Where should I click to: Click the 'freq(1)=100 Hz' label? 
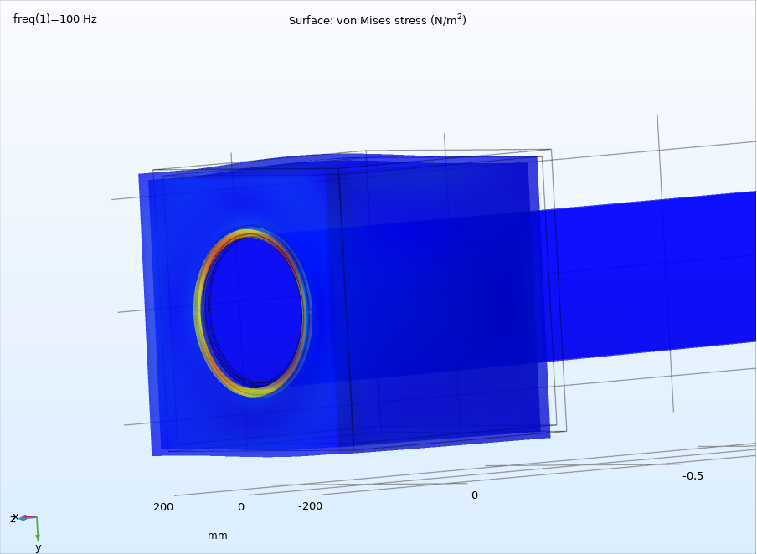[x=55, y=19]
